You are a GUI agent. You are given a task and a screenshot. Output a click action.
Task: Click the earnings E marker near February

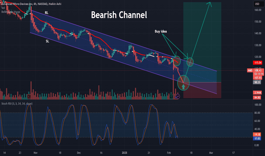[x=171, y=96]
